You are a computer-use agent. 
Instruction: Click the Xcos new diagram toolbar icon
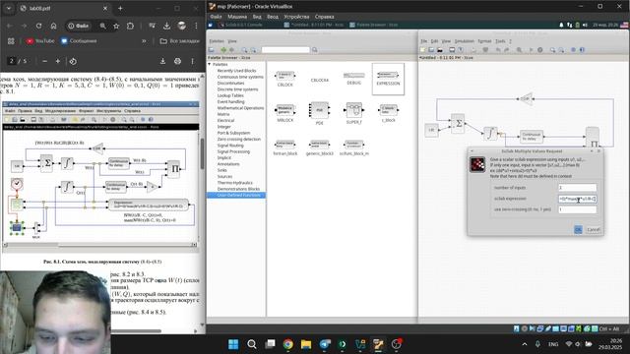[422, 50]
